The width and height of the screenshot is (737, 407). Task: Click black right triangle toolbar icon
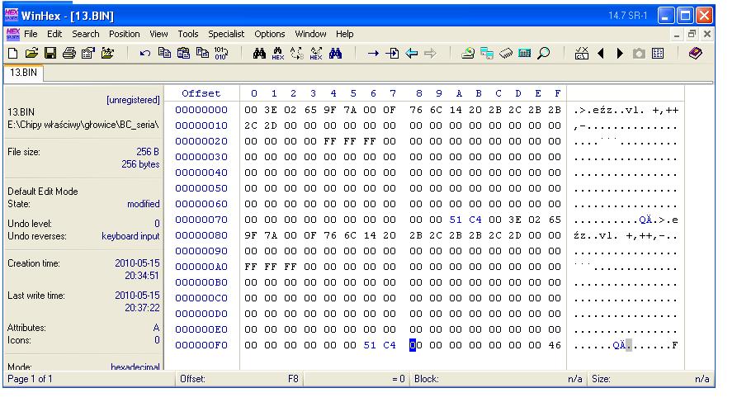click(x=620, y=53)
